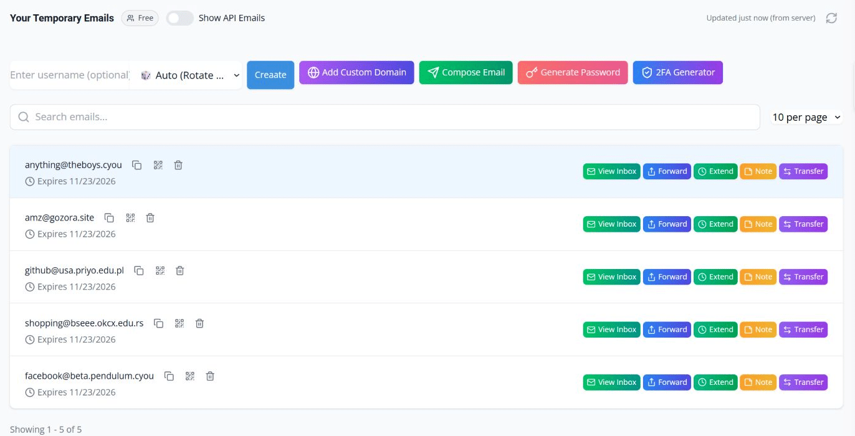The image size is (855, 436).
Task: Click the Your Temporary Emails heading
Action: [62, 18]
